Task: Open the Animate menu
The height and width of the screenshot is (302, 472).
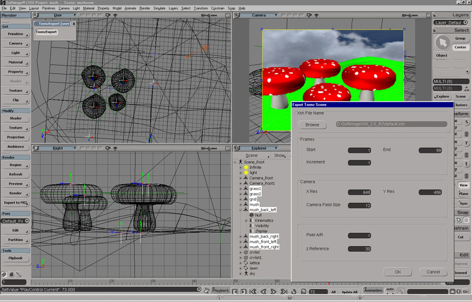Action: (x=130, y=8)
